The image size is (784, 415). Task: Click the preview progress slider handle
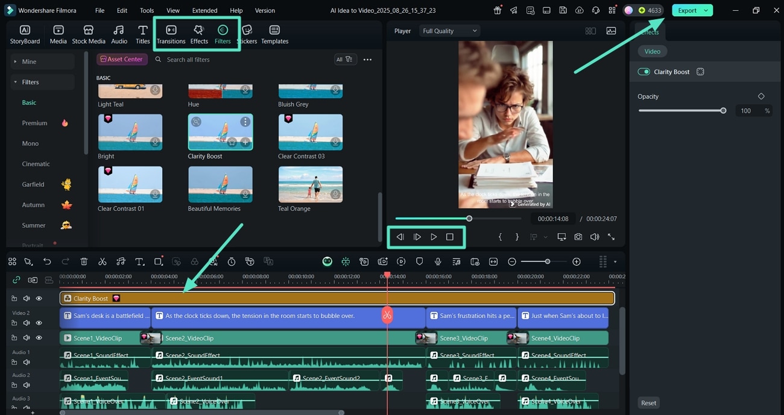point(469,218)
